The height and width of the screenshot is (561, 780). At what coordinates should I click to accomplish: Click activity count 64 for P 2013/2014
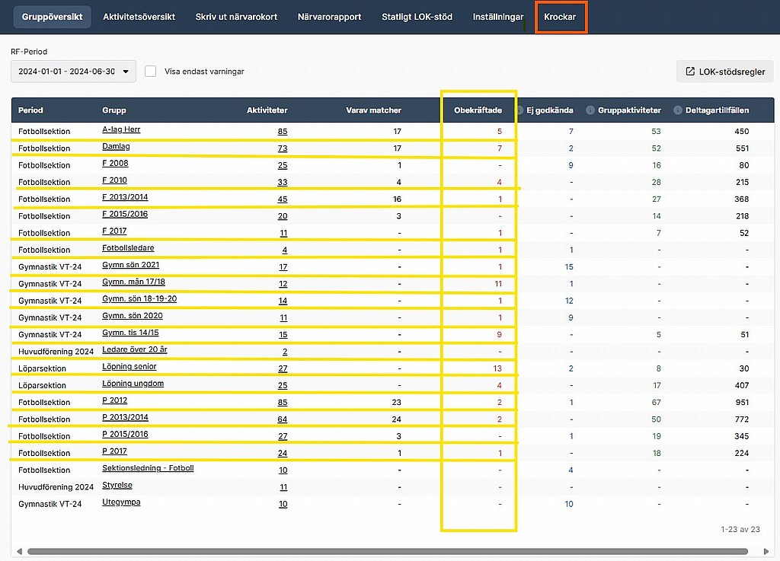click(282, 419)
